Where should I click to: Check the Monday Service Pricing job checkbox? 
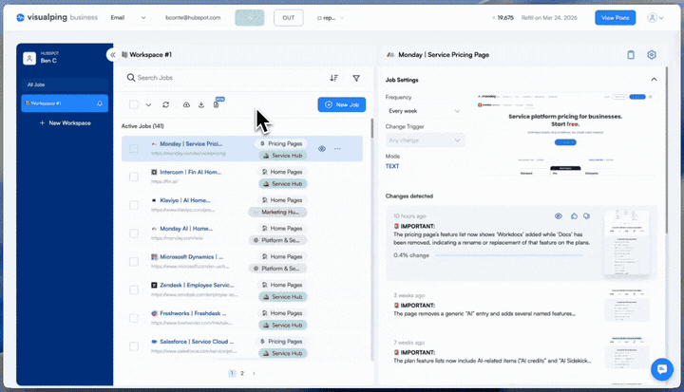[x=134, y=149]
